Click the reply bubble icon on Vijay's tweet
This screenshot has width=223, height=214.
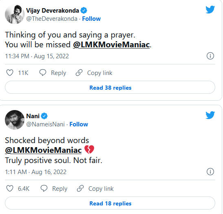(x=43, y=73)
